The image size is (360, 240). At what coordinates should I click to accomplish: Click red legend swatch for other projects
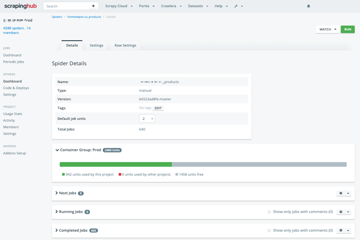tap(120, 174)
